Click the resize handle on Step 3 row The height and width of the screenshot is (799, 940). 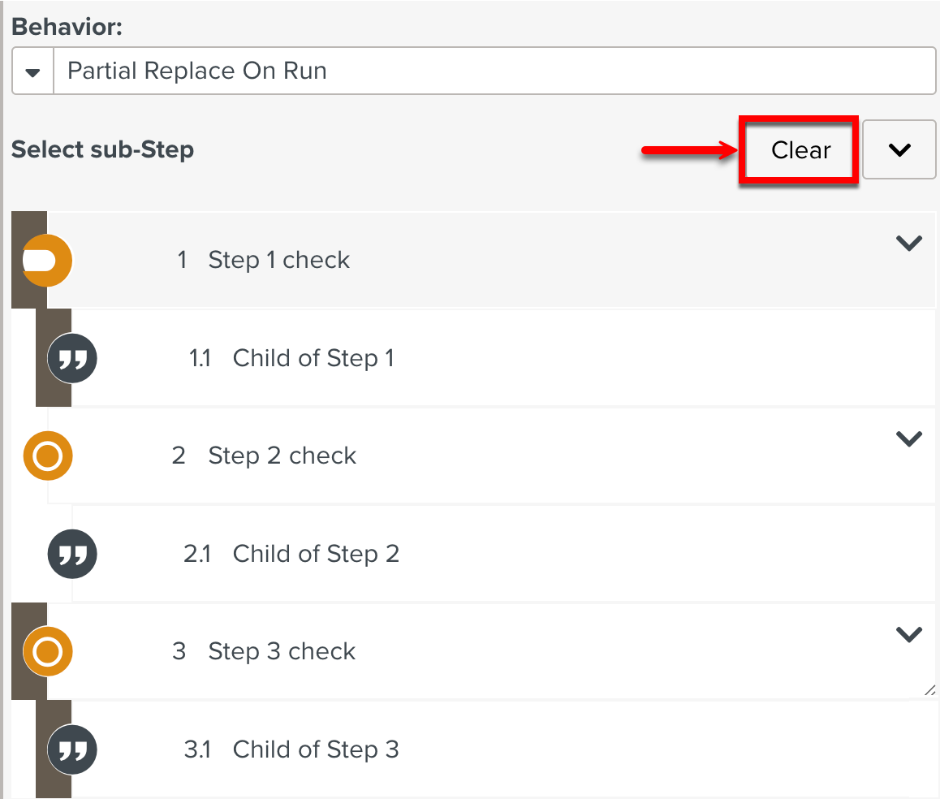(929, 690)
